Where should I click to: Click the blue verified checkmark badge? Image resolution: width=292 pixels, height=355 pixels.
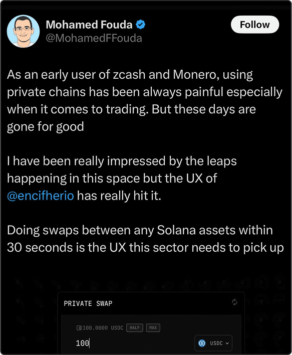coord(140,25)
